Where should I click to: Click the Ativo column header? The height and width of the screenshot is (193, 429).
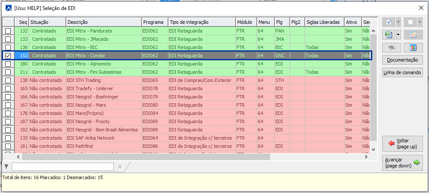353,22
